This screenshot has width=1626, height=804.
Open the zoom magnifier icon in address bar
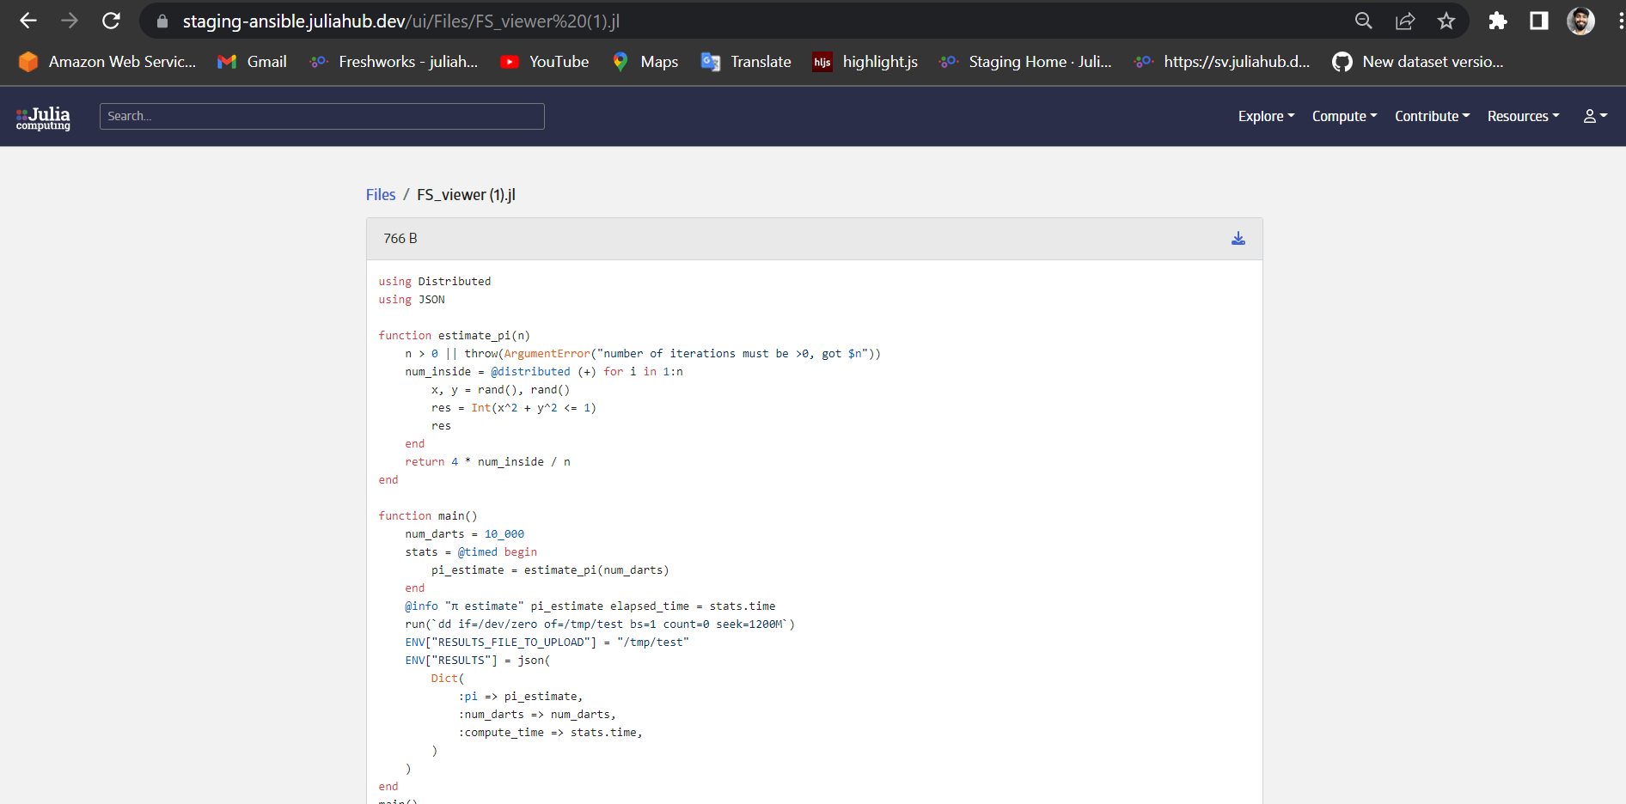1364,21
